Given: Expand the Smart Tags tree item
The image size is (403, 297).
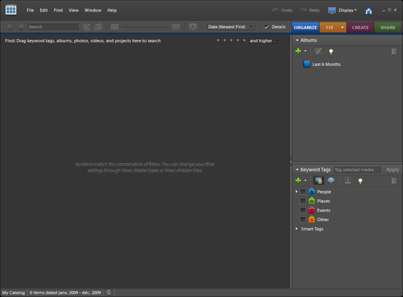Looking at the screenshot, I should (297, 229).
